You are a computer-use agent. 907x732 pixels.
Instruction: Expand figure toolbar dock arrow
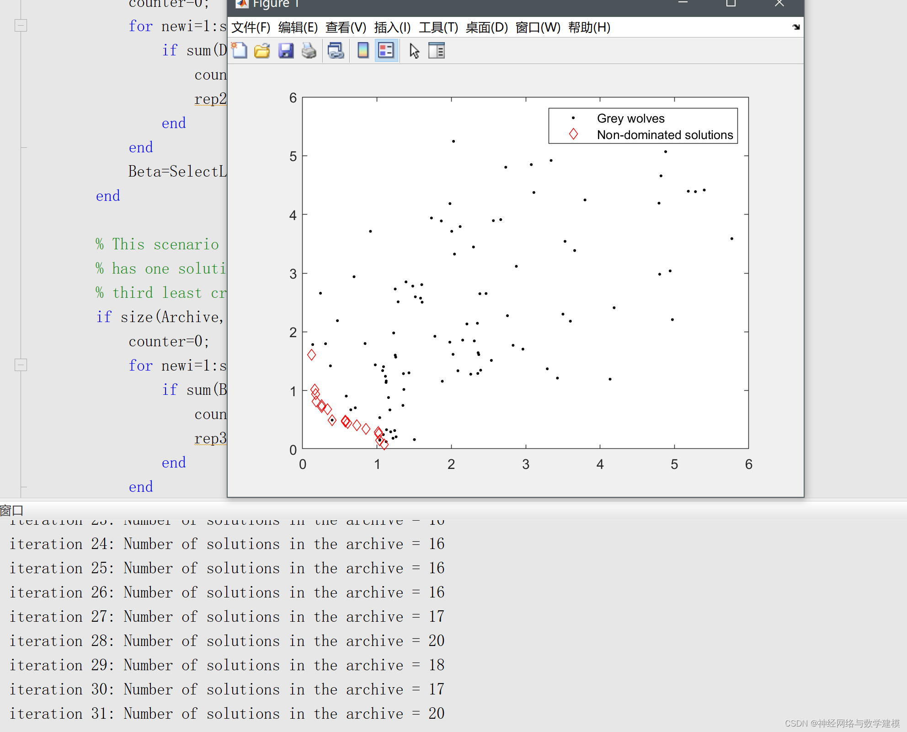796,27
